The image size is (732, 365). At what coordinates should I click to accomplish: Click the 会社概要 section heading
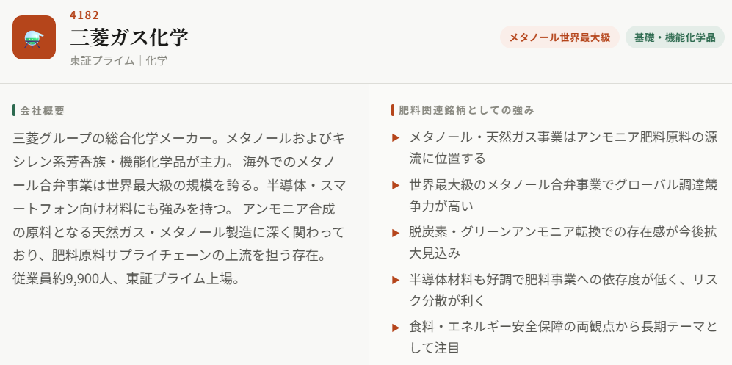click(43, 111)
